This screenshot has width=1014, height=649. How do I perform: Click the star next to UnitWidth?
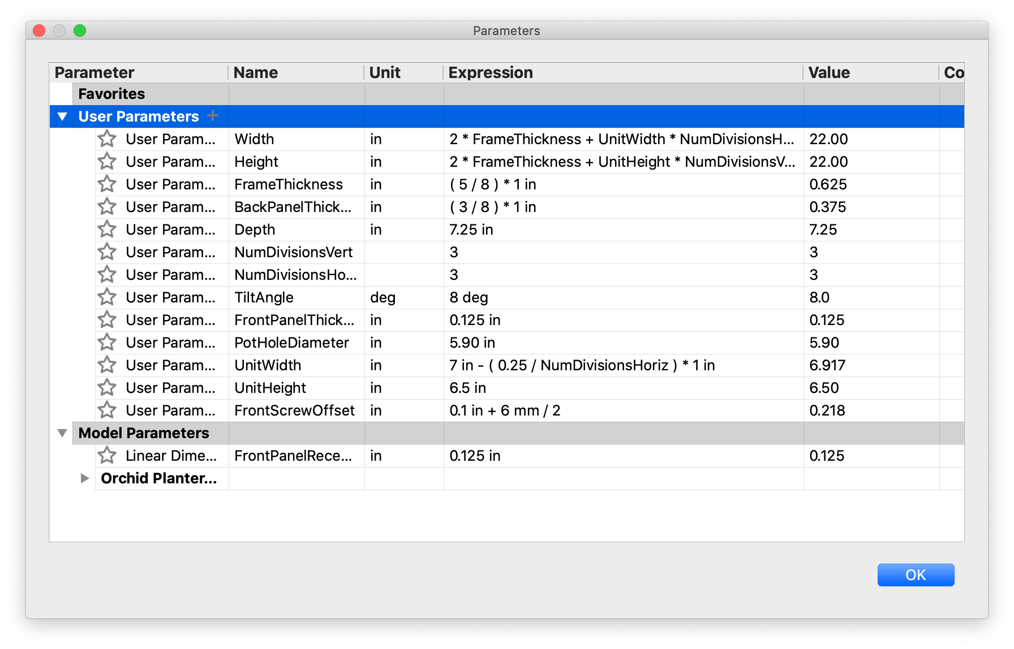click(x=107, y=365)
